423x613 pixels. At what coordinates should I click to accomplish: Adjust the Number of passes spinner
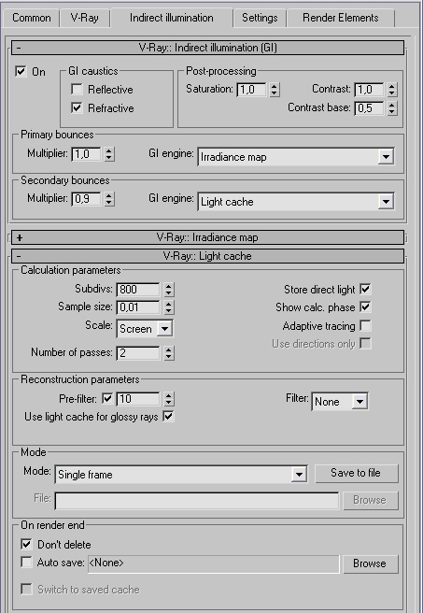168,353
